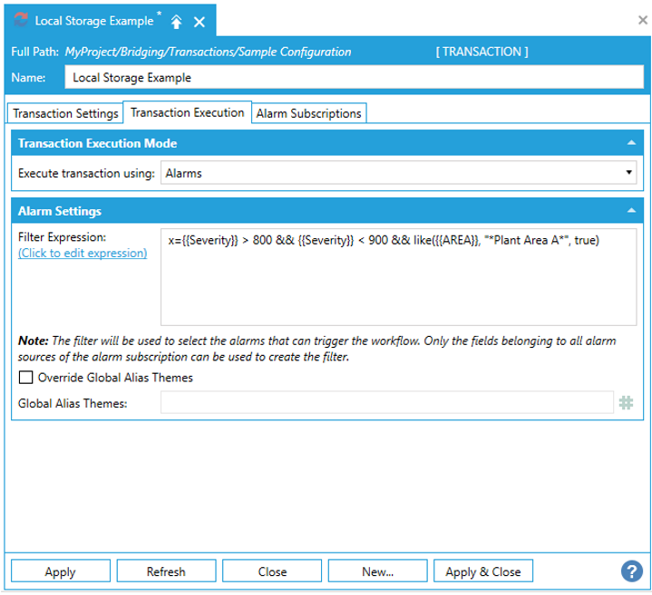Collapse the Alarm Settings section
The image size is (652, 595).
pos(630,211)
